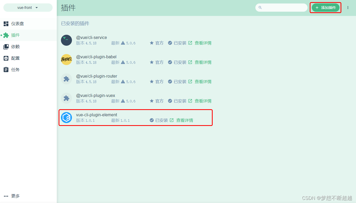
Task: Select the @vue/cli-plugin-router plugin name
Action: (x=97, y=76)
